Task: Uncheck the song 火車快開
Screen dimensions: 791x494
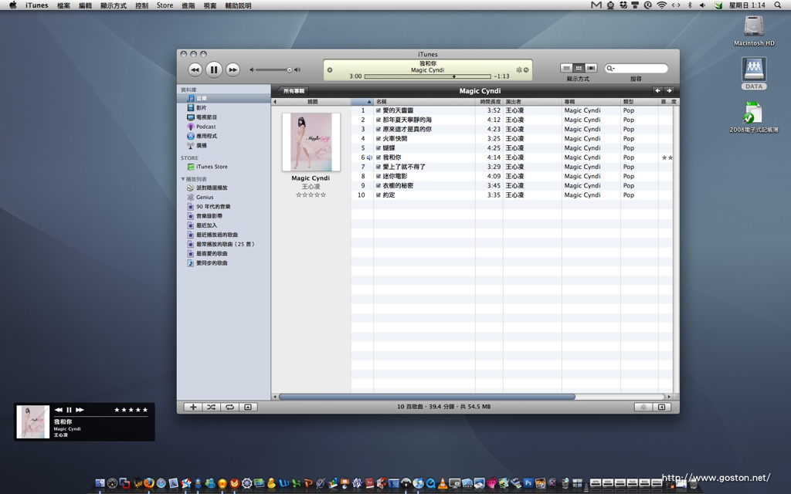Action: (379, 139)
